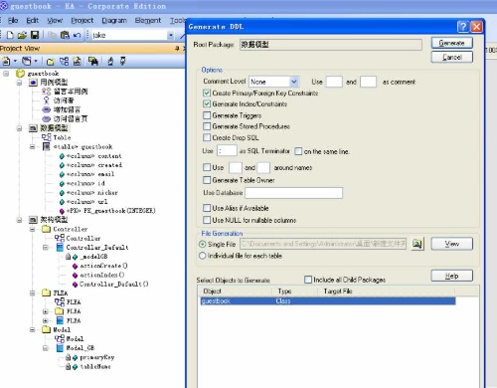Click the browse file icon beside the path field
497x388 pixels.
417,244
